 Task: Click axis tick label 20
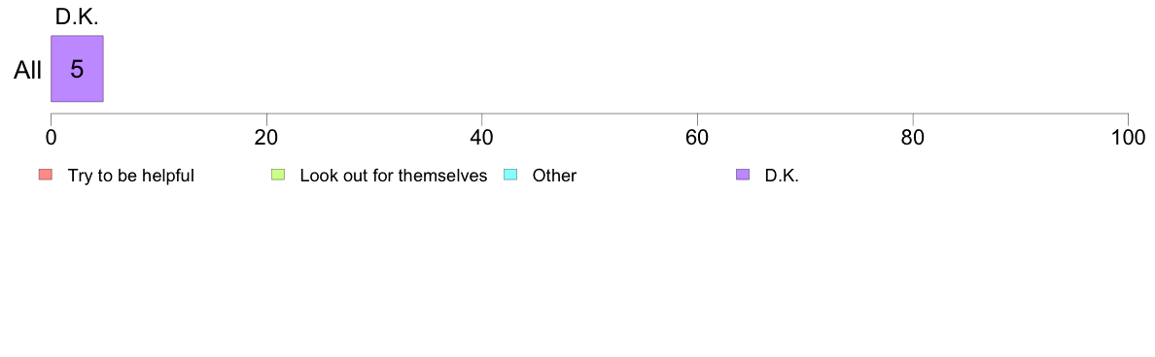point(266,138)
